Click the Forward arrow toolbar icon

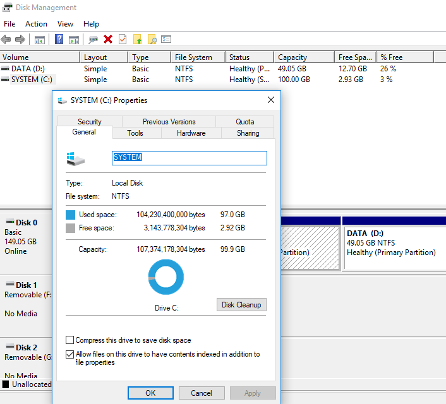point(20,40)
